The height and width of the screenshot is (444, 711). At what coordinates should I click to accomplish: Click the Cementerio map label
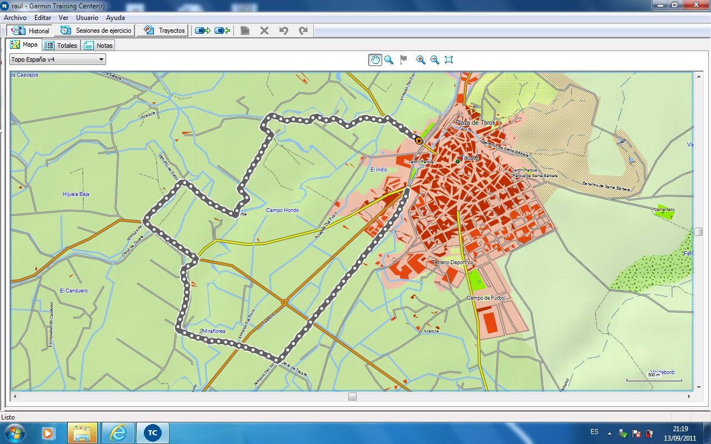(664, 209)
